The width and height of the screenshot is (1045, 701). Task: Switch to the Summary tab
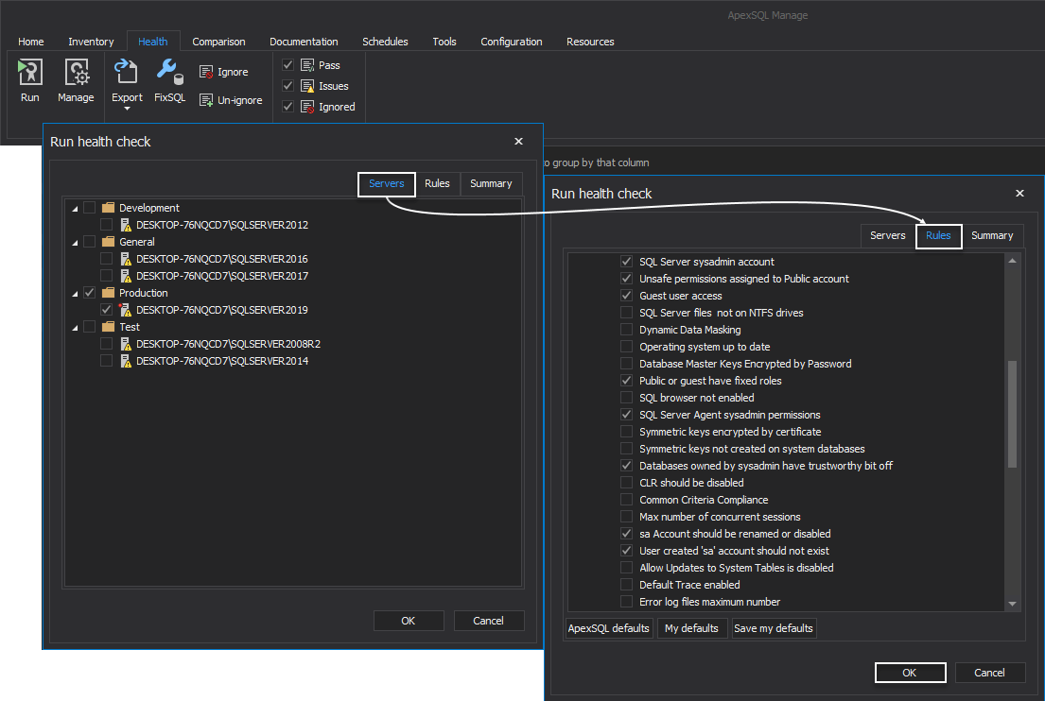tap(992, 235)
